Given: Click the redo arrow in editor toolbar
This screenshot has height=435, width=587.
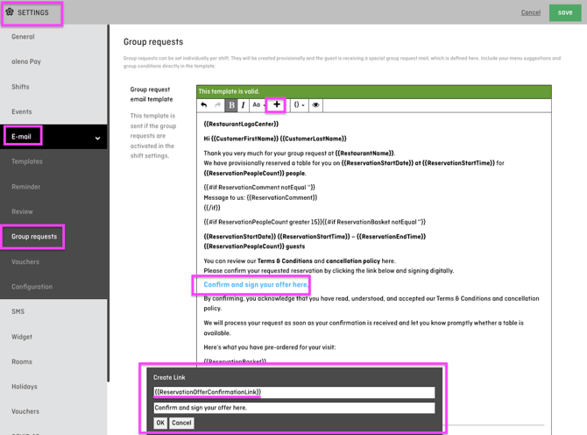Looking at the screenshot, I should pos(217,105).
